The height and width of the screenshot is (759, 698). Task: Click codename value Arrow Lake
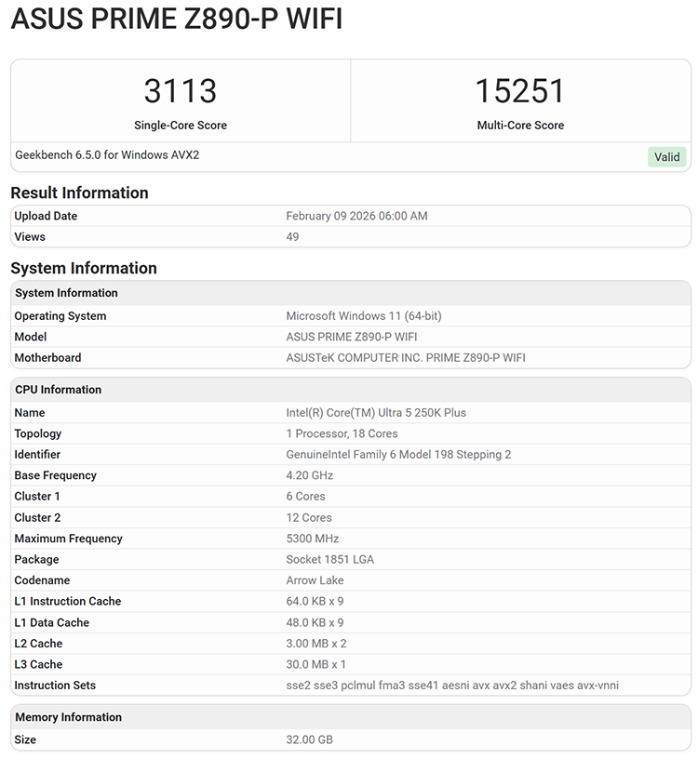click(x=315, y=580)
